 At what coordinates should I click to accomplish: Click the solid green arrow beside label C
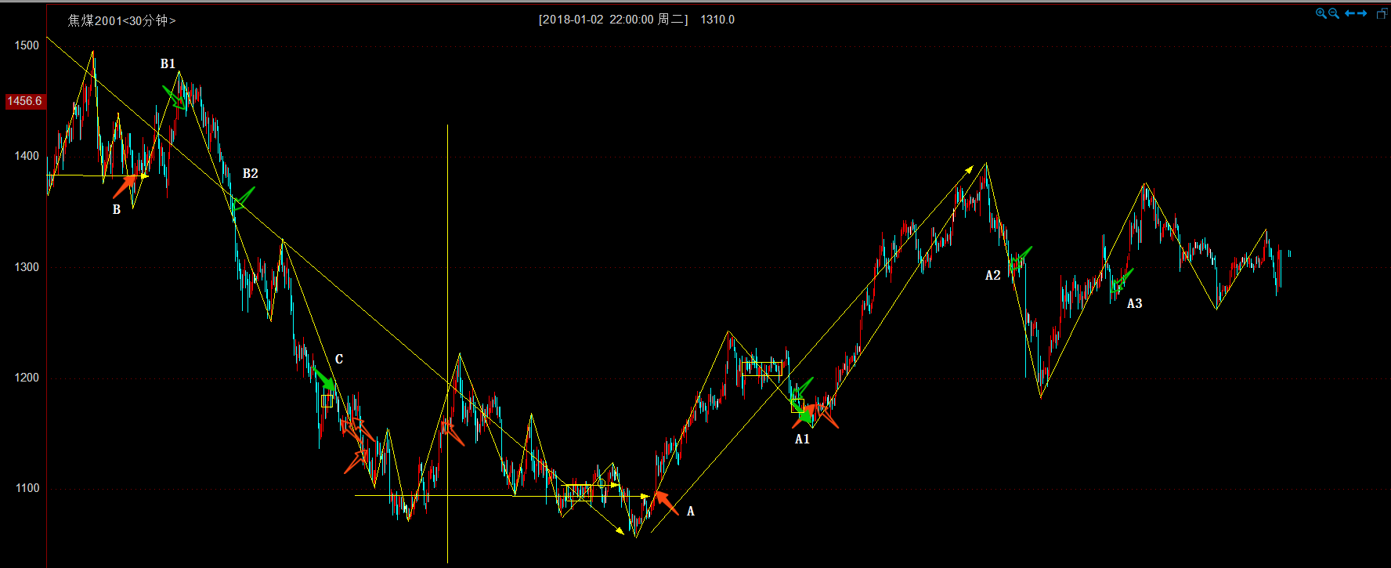[325, 380]
